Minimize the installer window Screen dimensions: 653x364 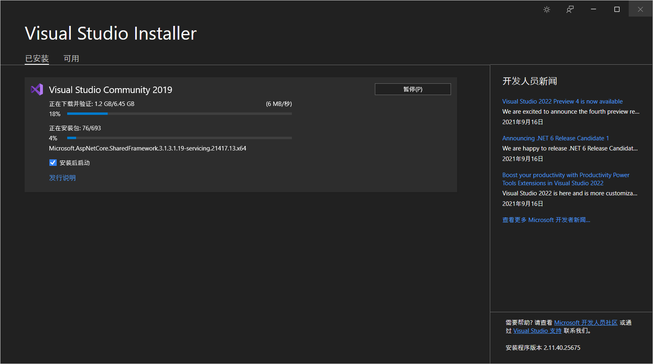(593, 9)
